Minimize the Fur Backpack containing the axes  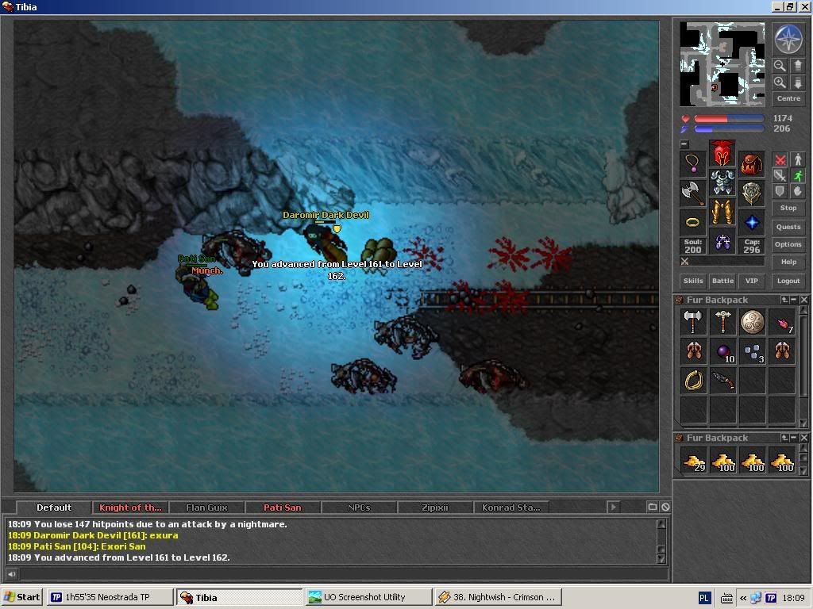(x=794, y=300)
